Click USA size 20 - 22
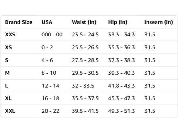 (50, 111)
